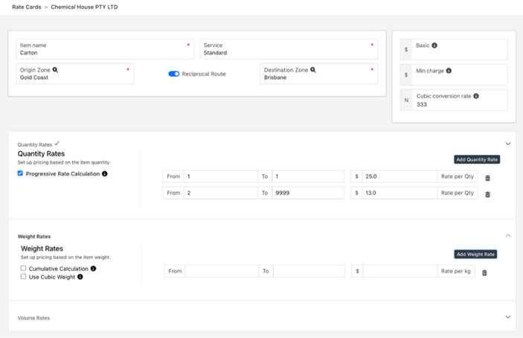Enable the Cumulative Calculation checkbox
The width and height of the screenshot is (523, 338).
click(x=23, y=268)
